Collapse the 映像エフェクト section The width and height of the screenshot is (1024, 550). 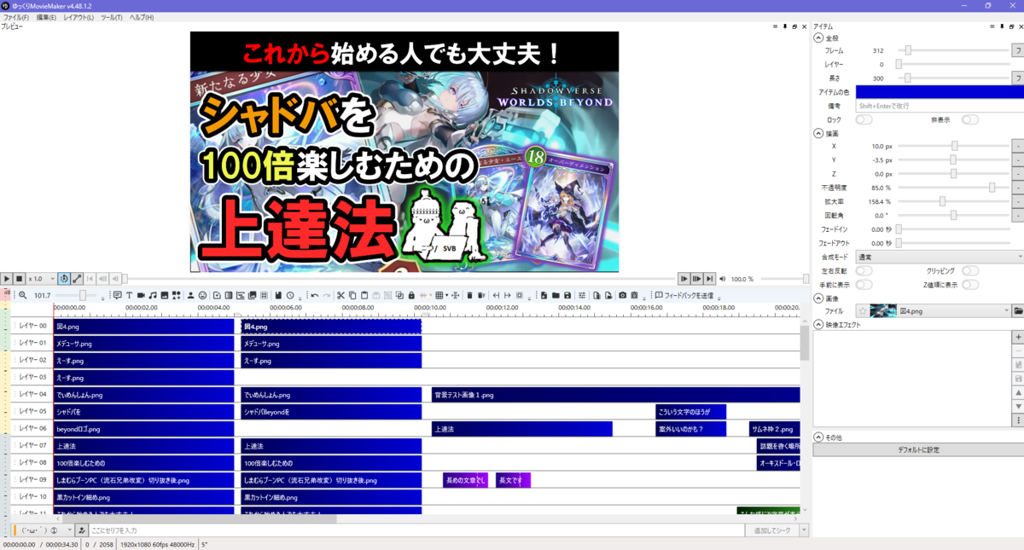[x=818, y=325]
